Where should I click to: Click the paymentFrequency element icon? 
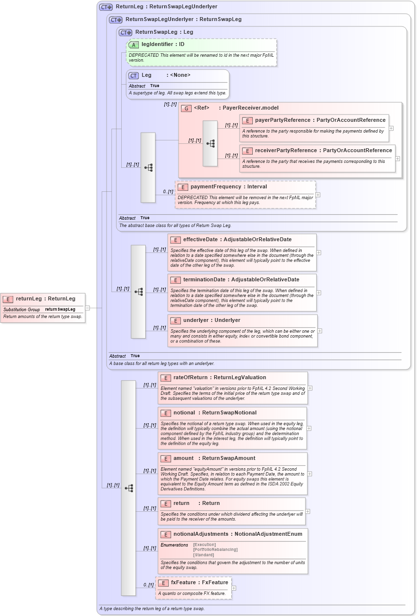pyautogui.click(x=182, y=186)
